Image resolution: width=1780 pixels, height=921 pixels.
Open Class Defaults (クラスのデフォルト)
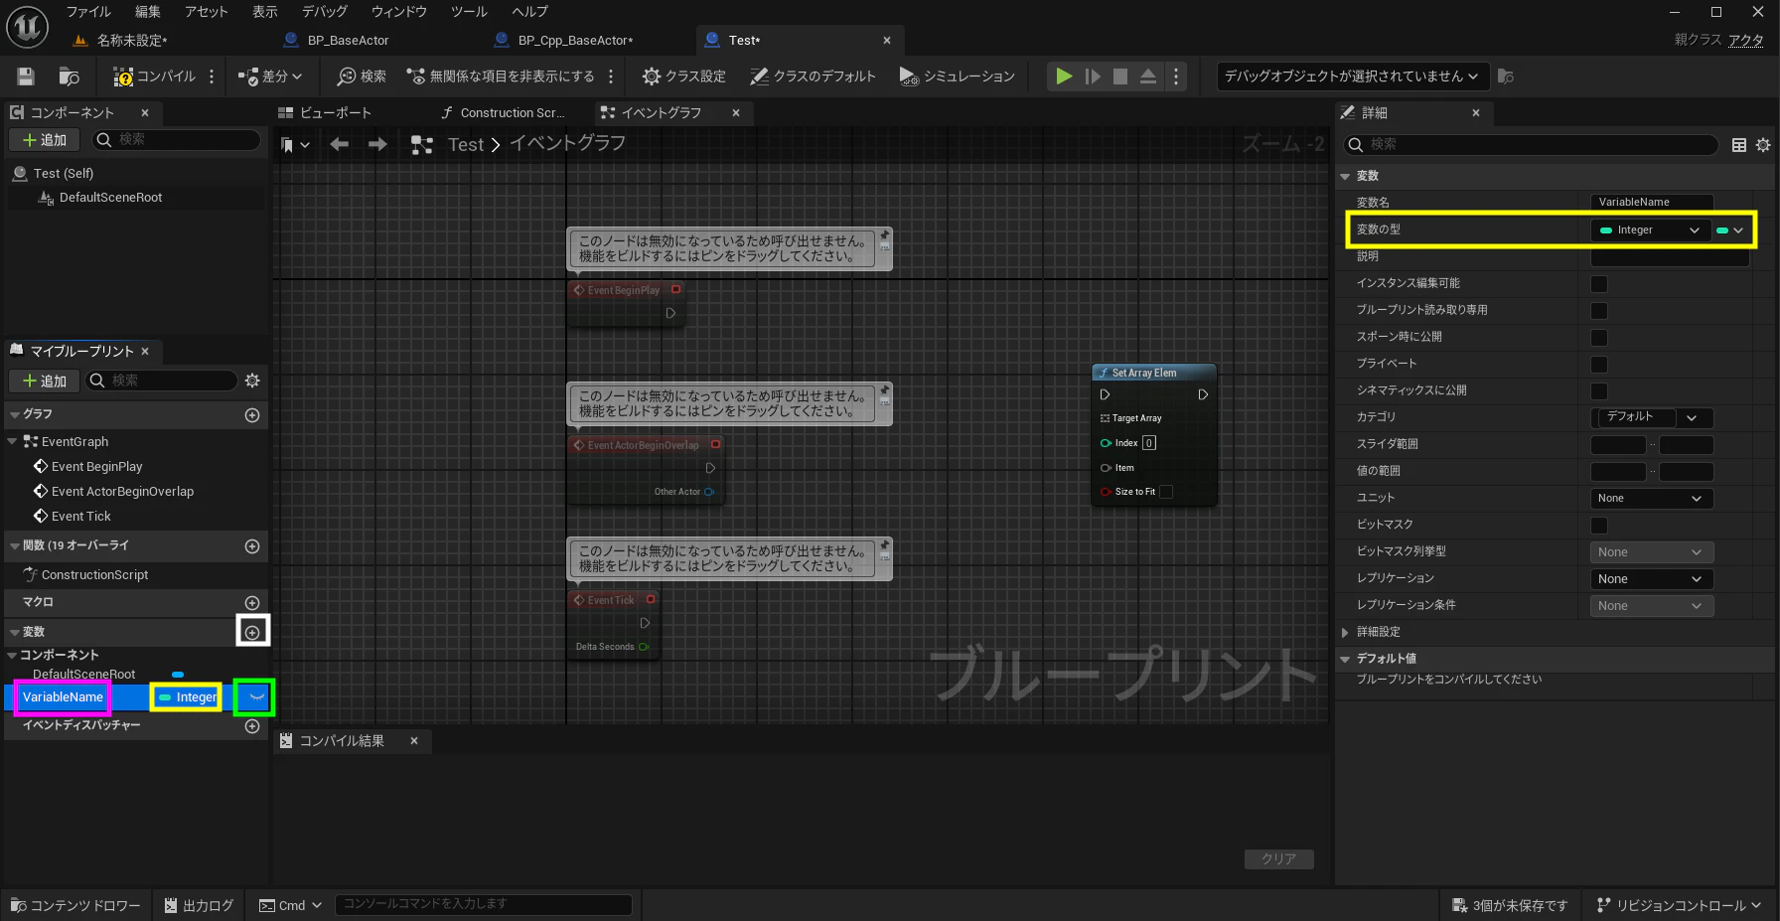(813, 77)
